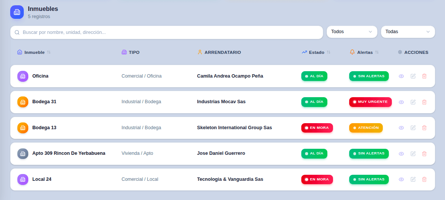The height and width of the screenshot is (200, 445).
Task: Click EN MORA badge for Bodega 13
Action: pyautogui.click(x=317, y=128)
